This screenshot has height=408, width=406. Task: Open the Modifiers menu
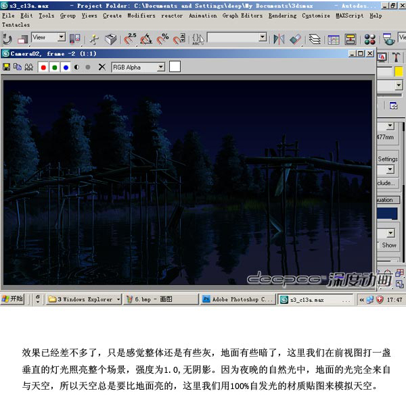(141, 16)
